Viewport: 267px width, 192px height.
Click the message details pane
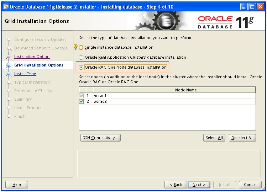tap(169, 163)
